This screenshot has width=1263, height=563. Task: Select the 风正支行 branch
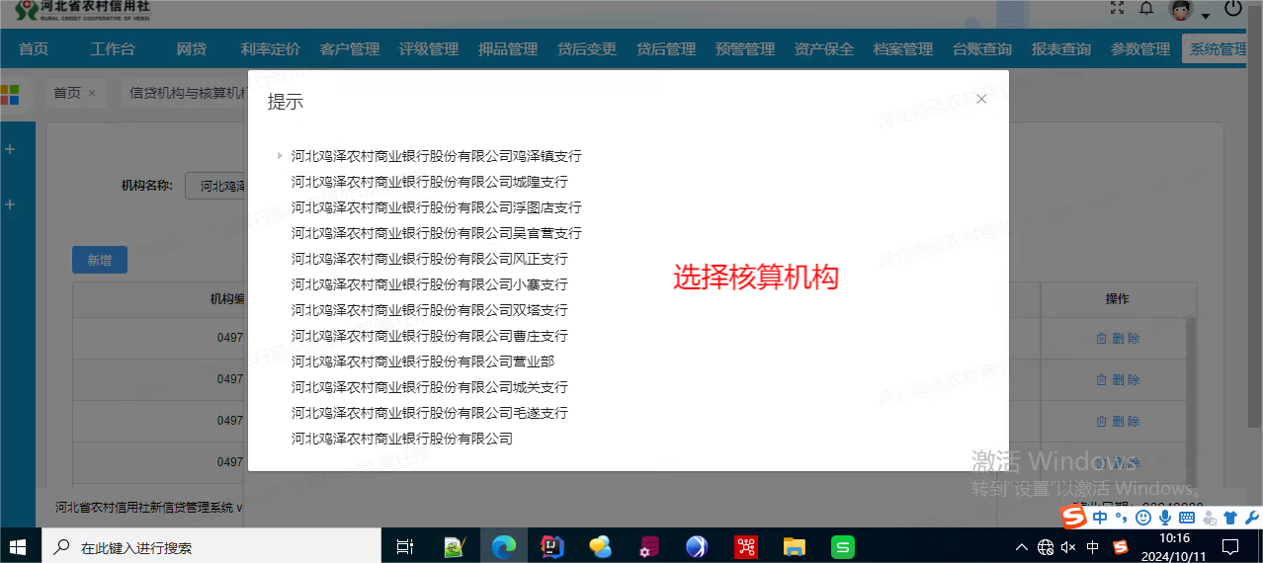[430, 259]
